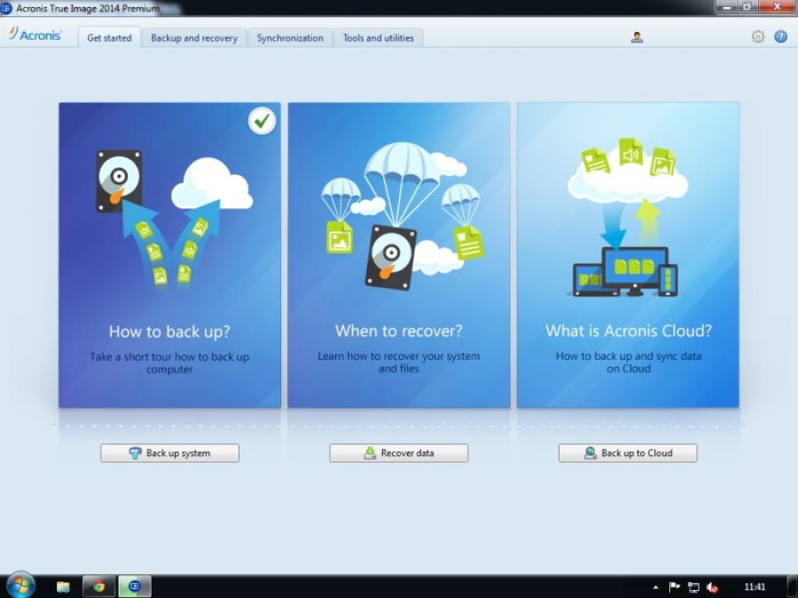798x598 pixels.
Task: Click the Acronis logo
Action: point(35,34)
